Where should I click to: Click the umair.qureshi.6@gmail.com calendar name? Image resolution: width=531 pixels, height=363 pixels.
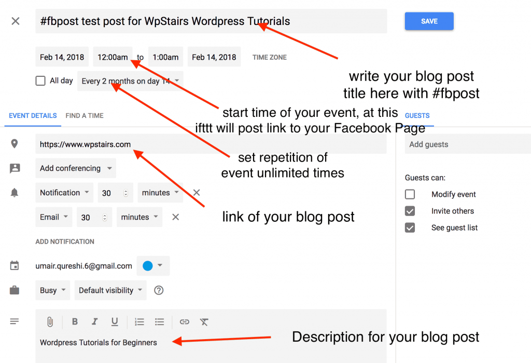[83, 266]
